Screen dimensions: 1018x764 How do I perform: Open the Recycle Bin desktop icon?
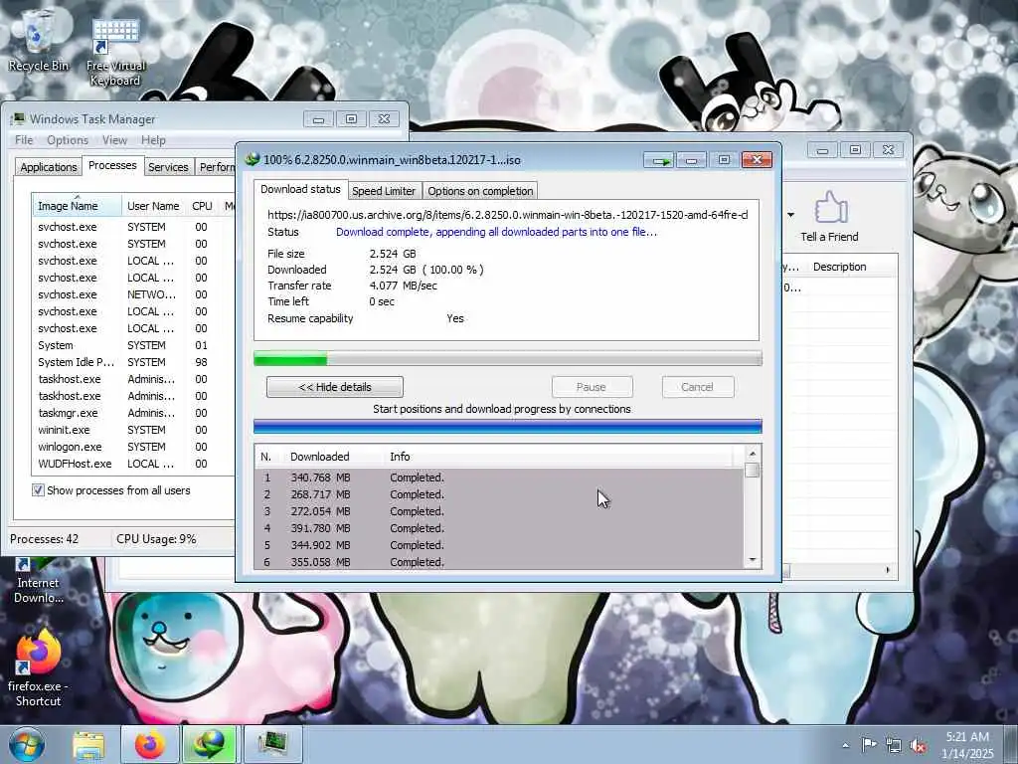(38, 40)
